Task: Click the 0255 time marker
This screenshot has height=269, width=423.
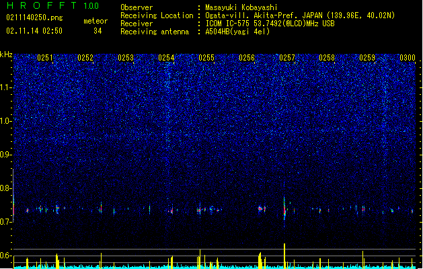Action: pos(206,58)
